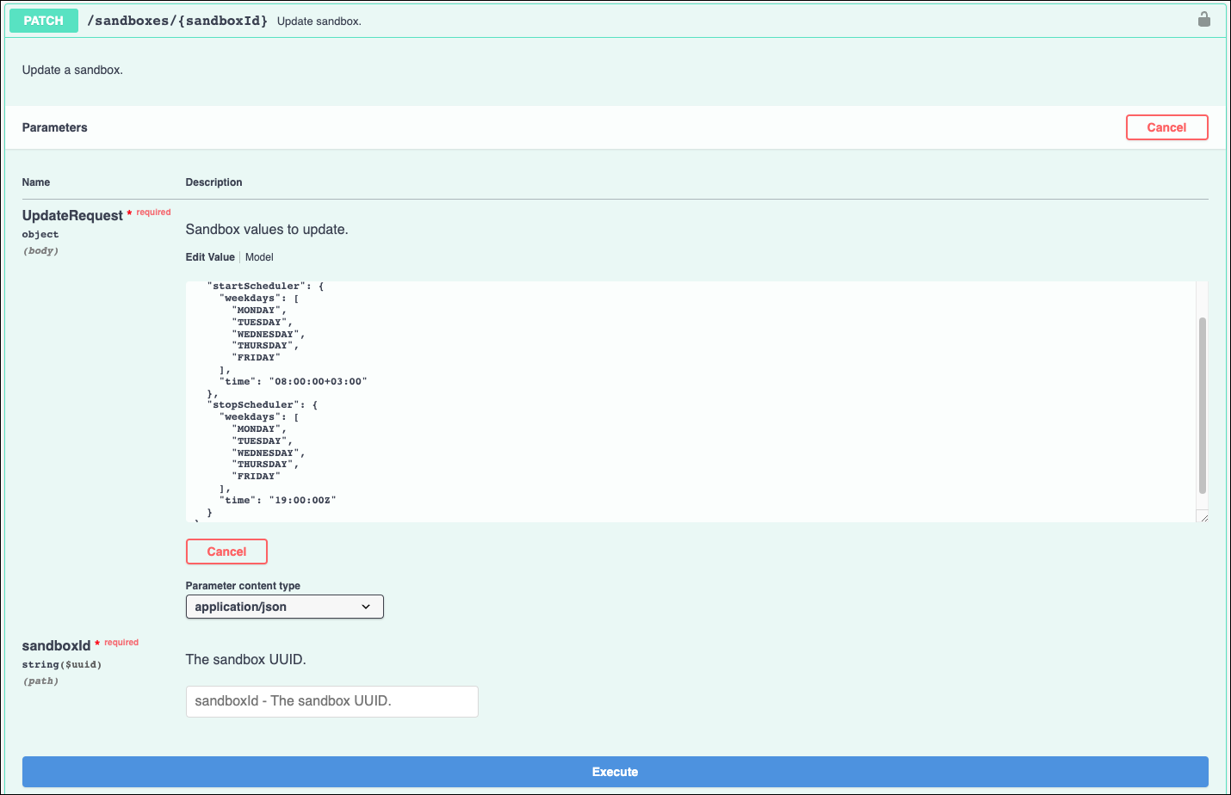1231x795 pixels.
Task: Click the authorization lock icon
Action: point(1204,19)
